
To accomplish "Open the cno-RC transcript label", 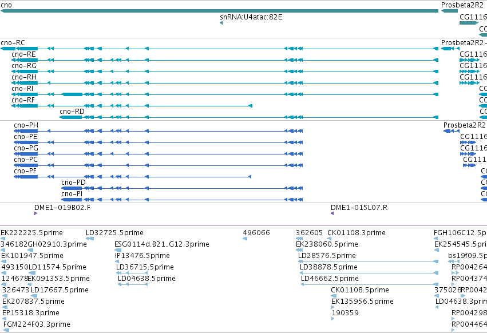I will (x=13, y=43).
